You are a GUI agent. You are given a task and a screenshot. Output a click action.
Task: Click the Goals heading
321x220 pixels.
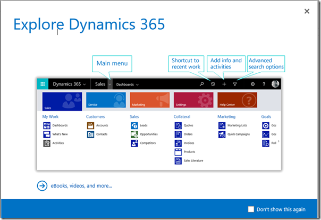266,117
